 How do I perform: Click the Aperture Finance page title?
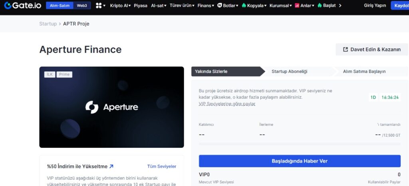[80, 49]
